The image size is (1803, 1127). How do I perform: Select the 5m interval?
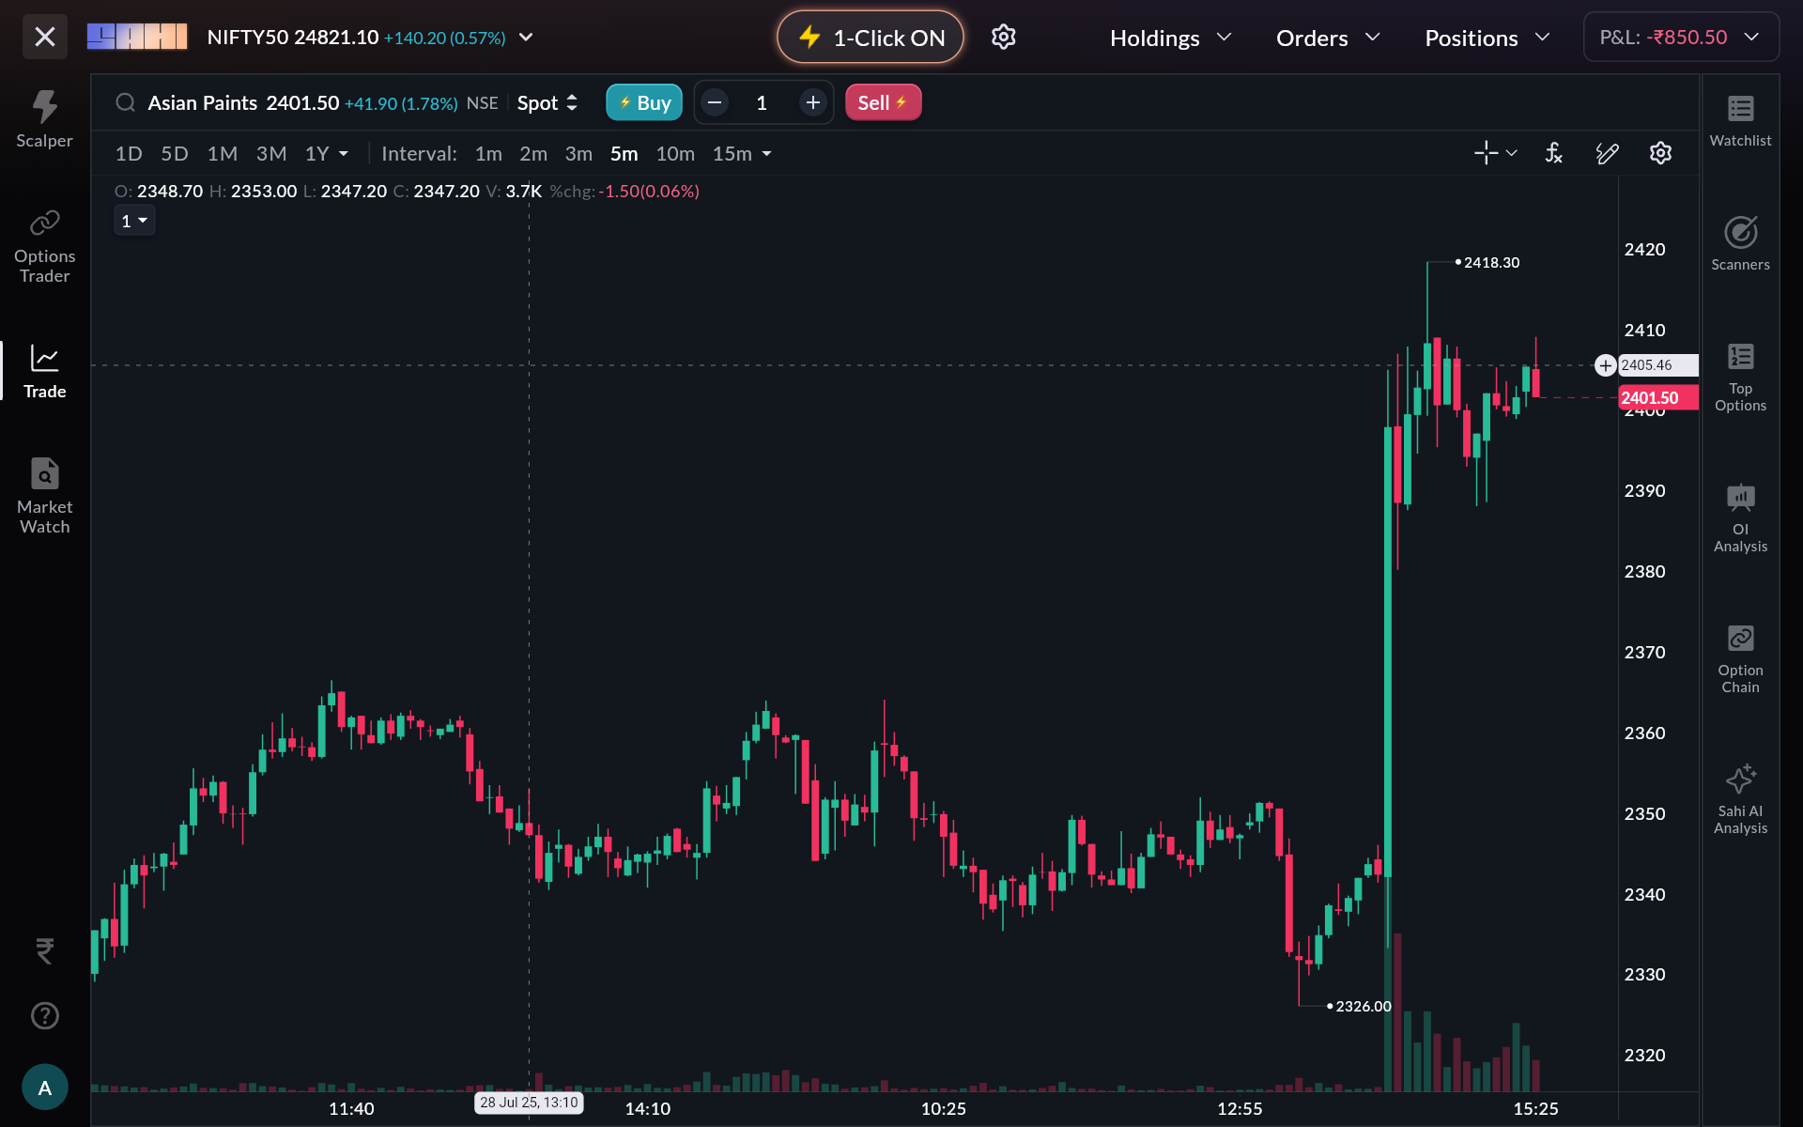[x=624, y=154]
